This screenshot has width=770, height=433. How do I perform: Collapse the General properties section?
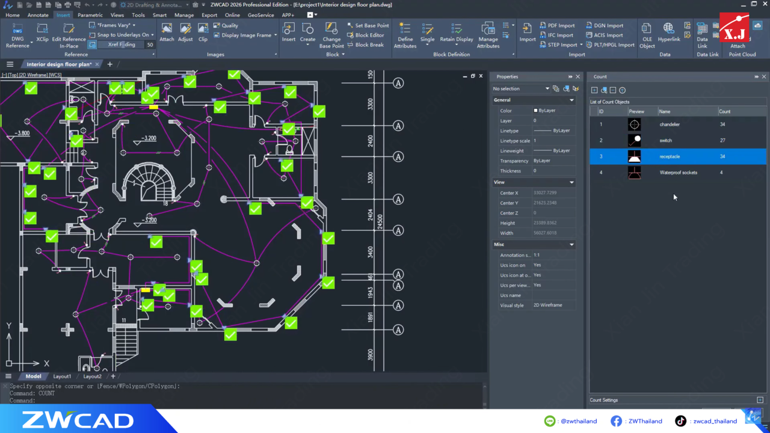click(x=571, y=100)
